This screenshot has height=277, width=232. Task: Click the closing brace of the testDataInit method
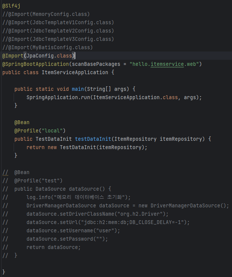coord(16,156)
